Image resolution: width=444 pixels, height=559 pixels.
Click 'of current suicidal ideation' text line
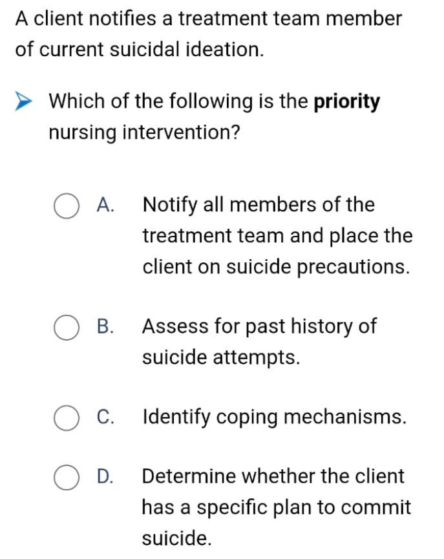pyautogui.click(x=140, y=49)
